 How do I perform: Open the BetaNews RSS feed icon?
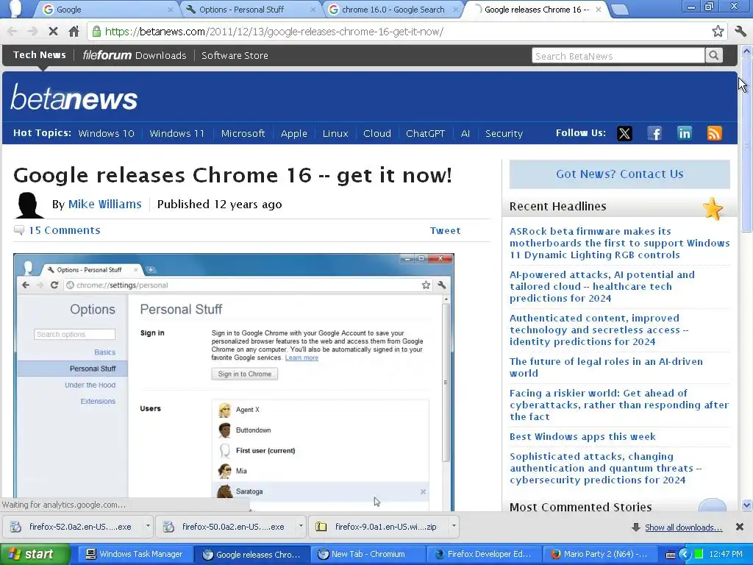coord(714,133)
